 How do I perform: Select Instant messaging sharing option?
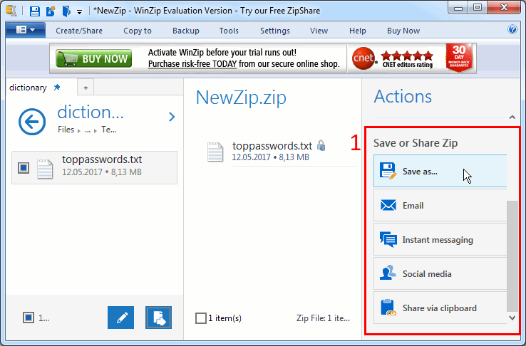coord(439,240)
